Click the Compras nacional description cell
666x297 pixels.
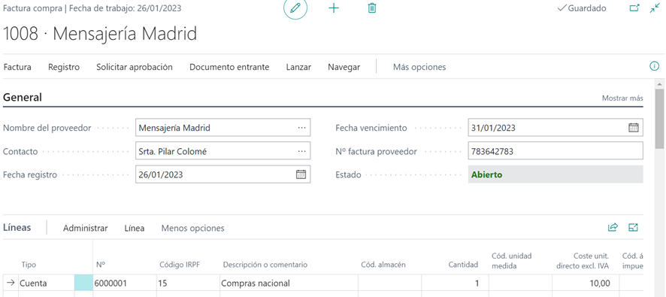click(x=289, y=283)
